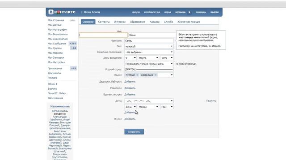Screen dimensions: 286x160
Task: Remove the Українська language tag
Action: click(156, 75)
